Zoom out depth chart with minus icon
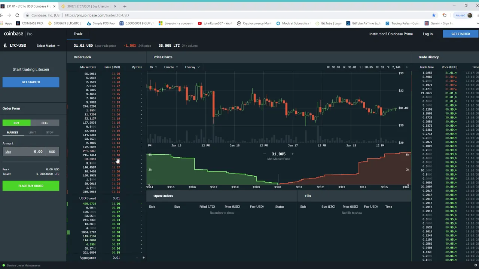479x269 pixels. [265, 154]
